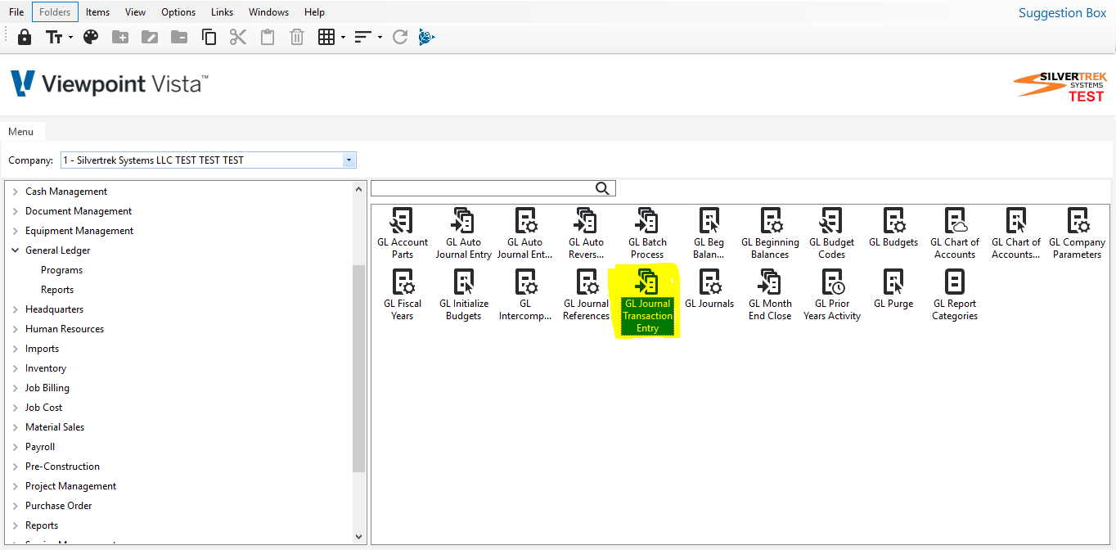This screenshot has width=1116, height=550.
Task: Open highlighted GL Journal Transaction Entry
Action: point(647,301)
